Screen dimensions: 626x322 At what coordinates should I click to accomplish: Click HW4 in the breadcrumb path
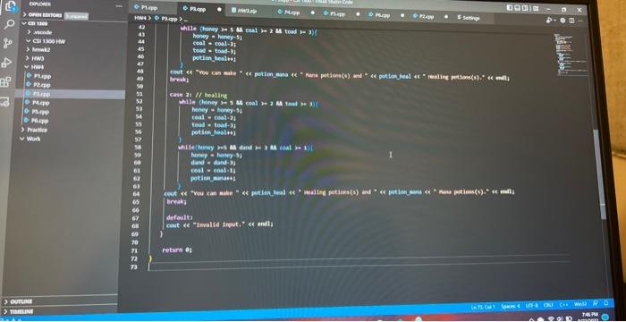140,18
